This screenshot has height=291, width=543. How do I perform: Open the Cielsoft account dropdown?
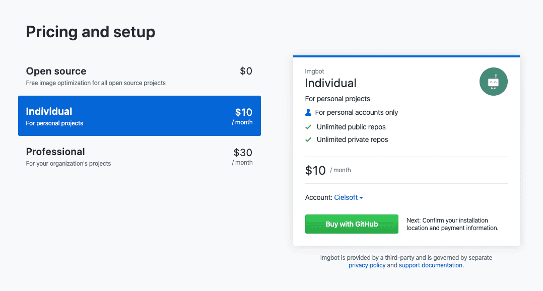pos(348,198)
